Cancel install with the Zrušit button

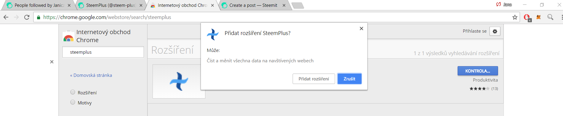[x=349, y=79]
